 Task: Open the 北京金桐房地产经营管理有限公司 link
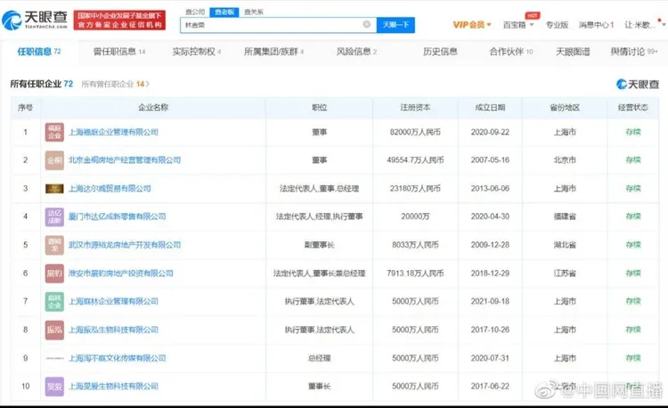click(125, 160)
